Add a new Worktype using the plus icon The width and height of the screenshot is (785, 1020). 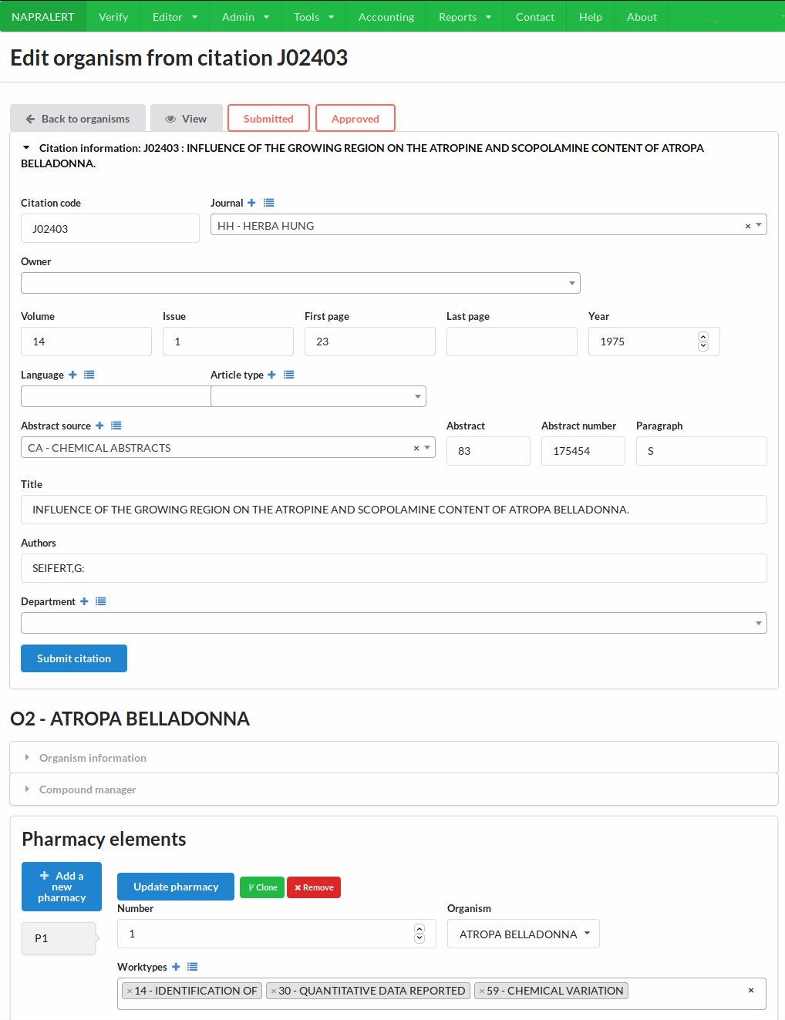(175, 966)
